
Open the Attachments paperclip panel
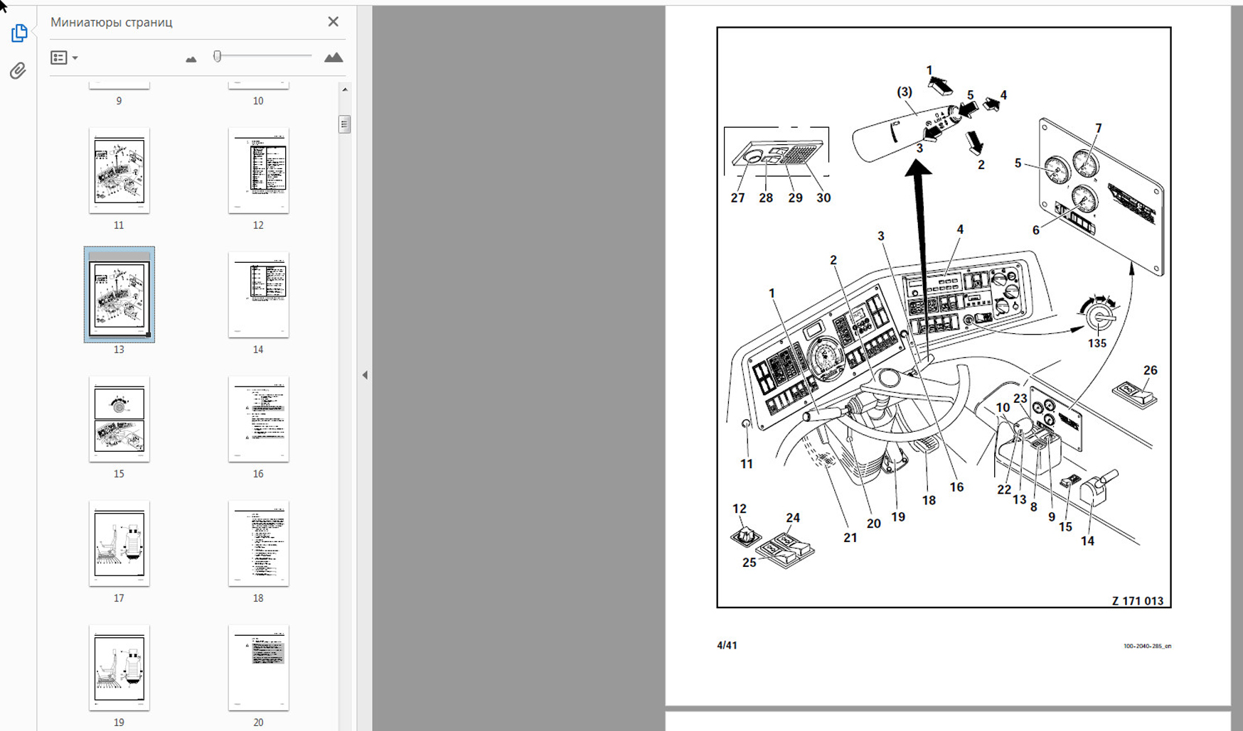point(18,70)
